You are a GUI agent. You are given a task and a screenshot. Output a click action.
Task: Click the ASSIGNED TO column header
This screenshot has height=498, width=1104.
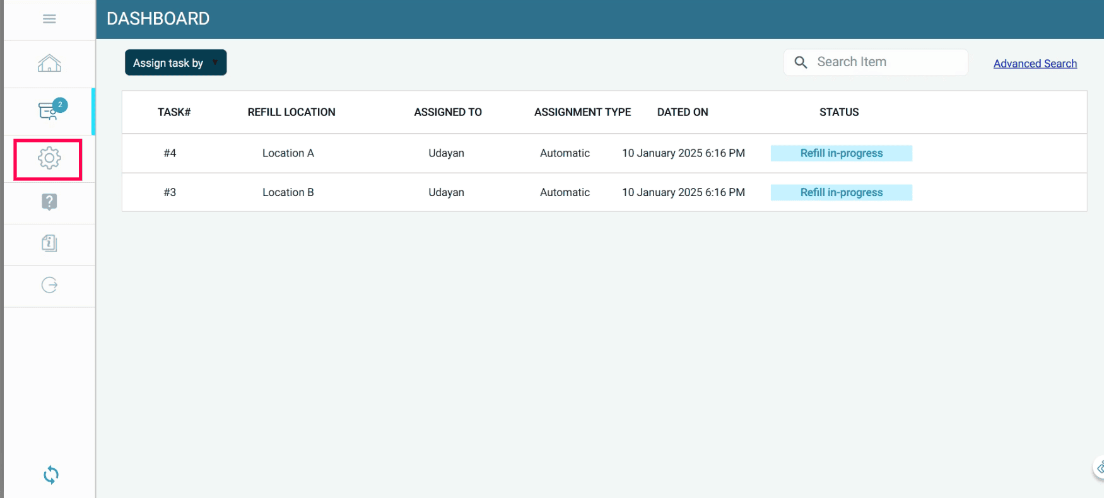447,112
